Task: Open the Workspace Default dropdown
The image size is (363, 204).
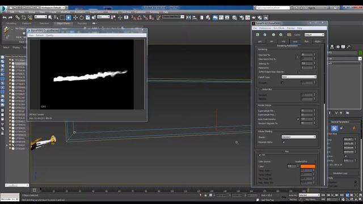Action: (53, 7)
